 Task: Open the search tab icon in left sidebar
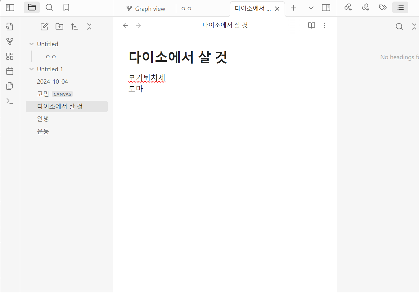[49, 7]
